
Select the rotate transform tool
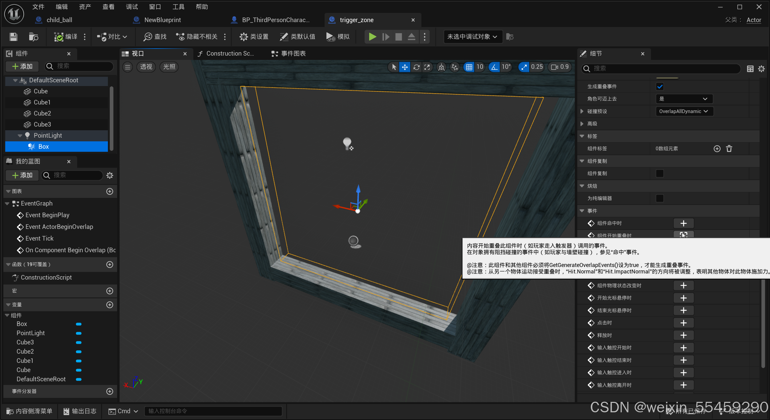[416, 67]
